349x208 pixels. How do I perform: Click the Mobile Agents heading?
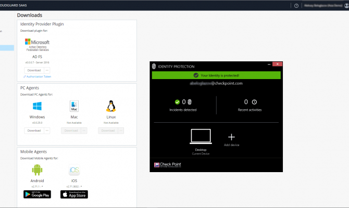pos(33,151)
